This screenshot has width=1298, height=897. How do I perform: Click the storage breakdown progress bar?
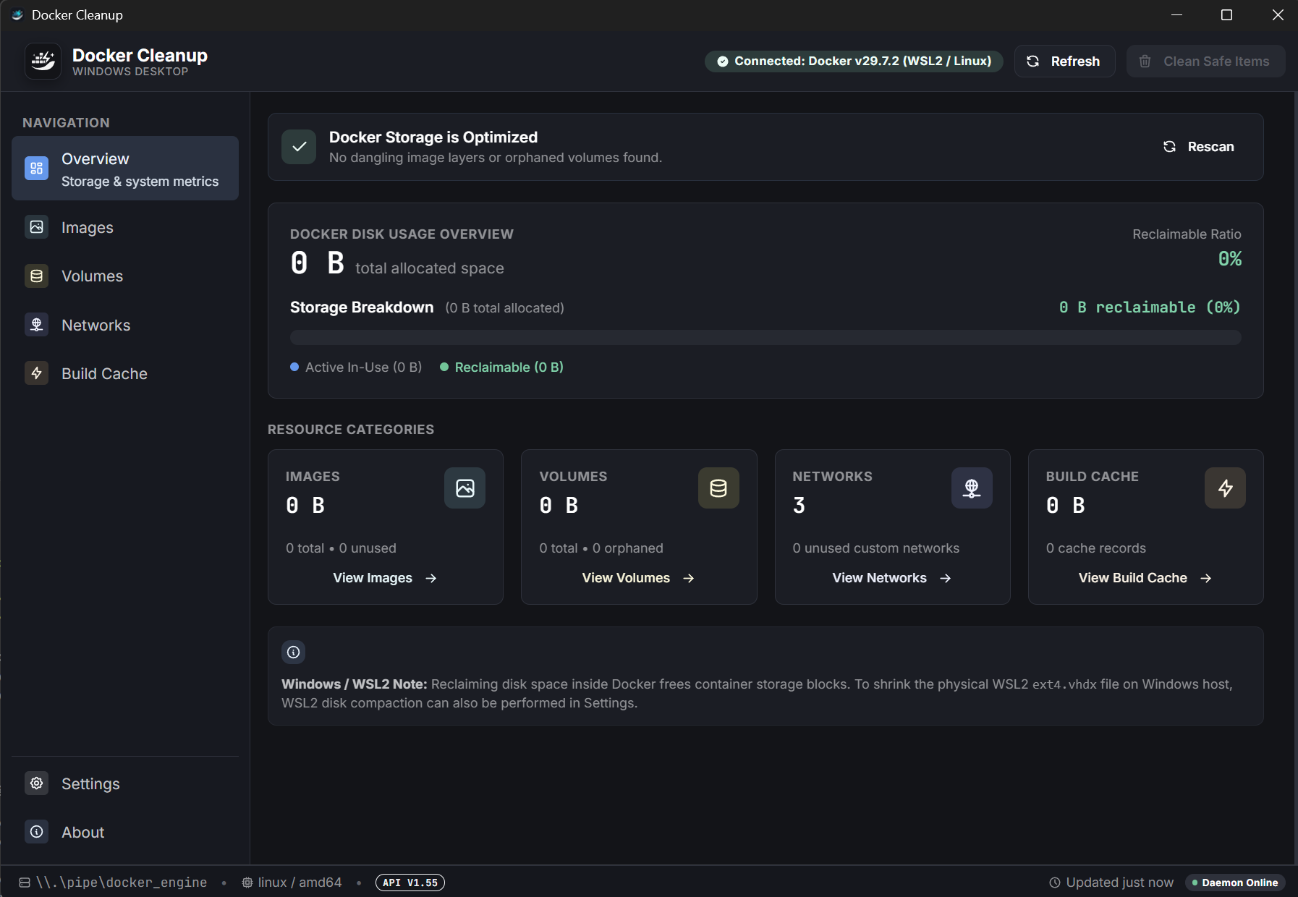[x=765, y=338]
